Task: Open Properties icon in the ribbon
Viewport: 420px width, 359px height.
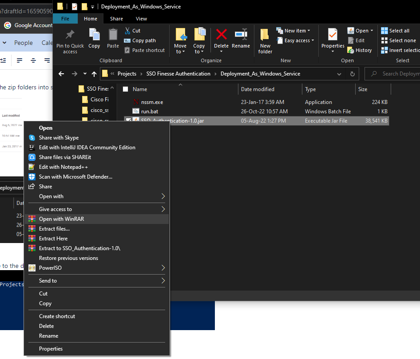Action: (x=333, y=36)
